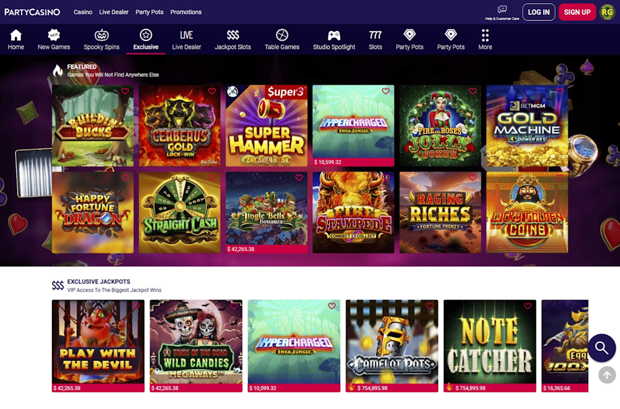Viewport: 620px width, 409px height.
Task: Open Play With The Devil game
Action: pos(98,346)
